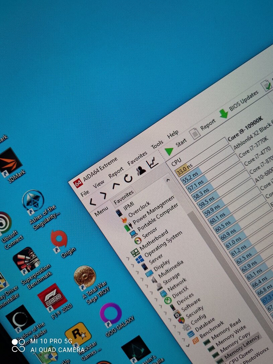Select the Benchmark orange icon
273x364 pixels.
click(x=195, y=341)
